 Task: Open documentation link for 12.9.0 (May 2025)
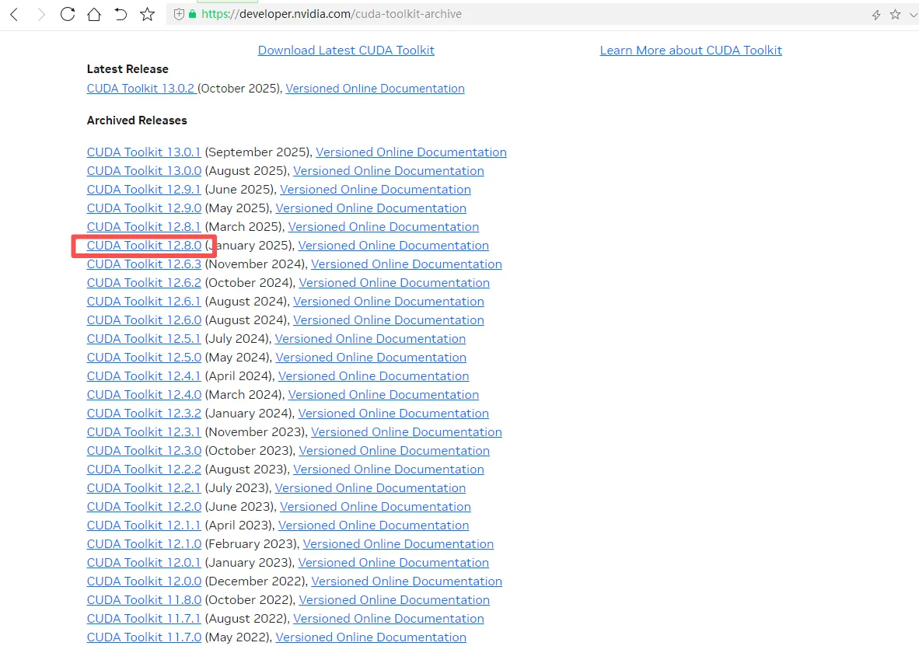(x=371, y=208)
